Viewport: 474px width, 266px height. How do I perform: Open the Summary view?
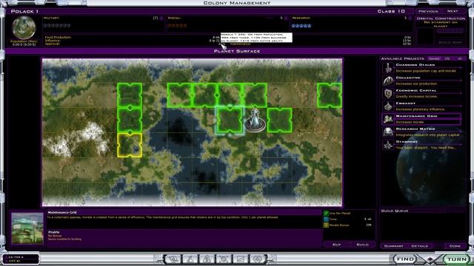(x=393, y=246)
